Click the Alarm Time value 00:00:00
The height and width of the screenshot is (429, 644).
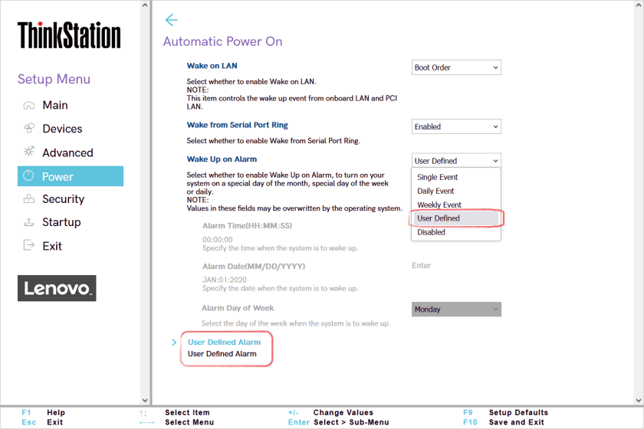[217, 239]
